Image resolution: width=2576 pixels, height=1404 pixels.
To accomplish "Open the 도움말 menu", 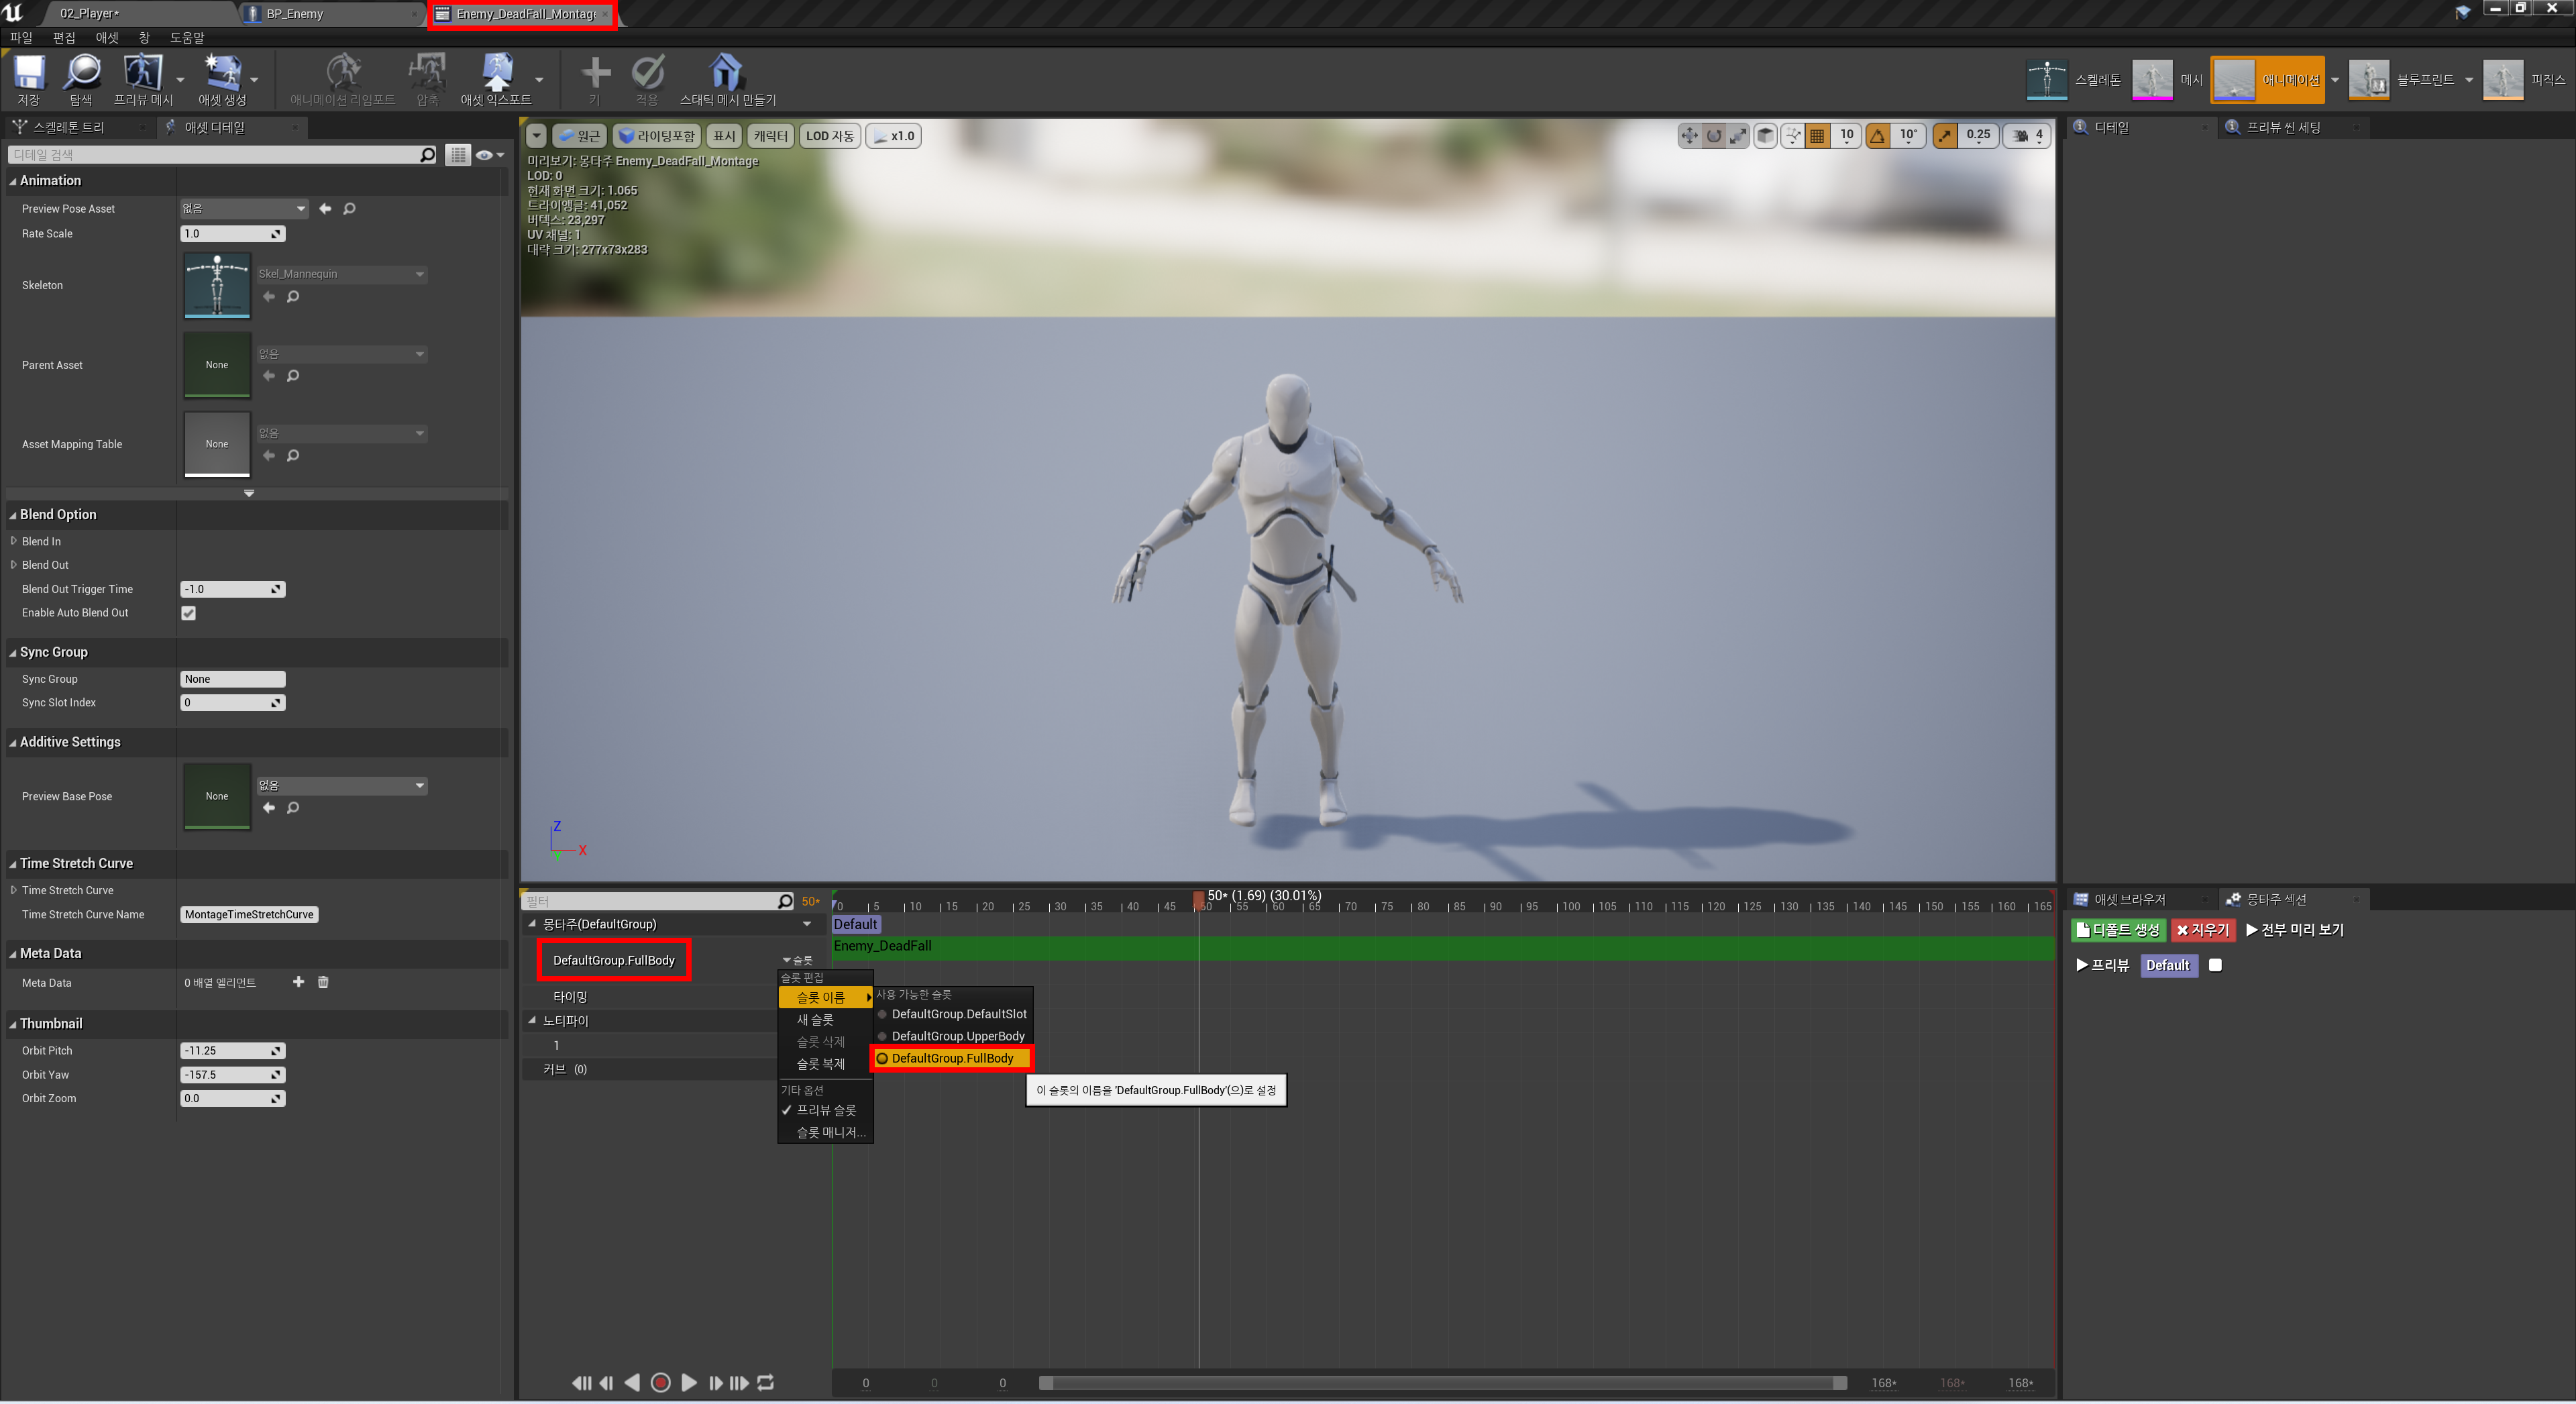I will coord(187,38).
